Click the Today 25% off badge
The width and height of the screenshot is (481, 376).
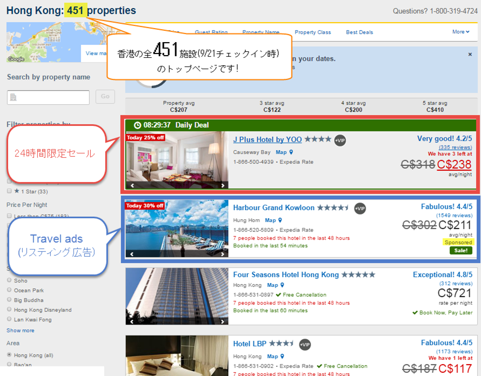pyautogui.click(x=145, y=137)
